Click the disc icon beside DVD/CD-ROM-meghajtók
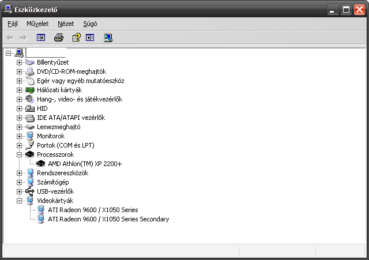The width and height of the screenshot is (369, 260). pos(30,71)
